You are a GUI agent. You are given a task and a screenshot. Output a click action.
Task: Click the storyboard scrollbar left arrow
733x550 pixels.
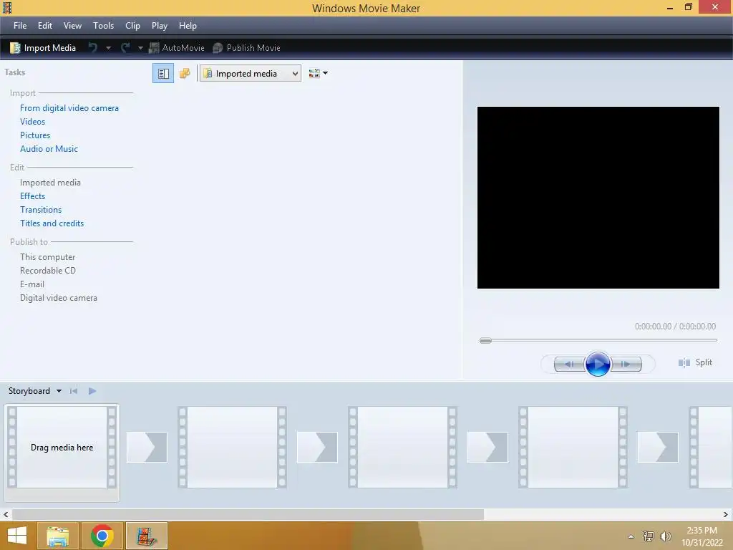click(6, 514)
